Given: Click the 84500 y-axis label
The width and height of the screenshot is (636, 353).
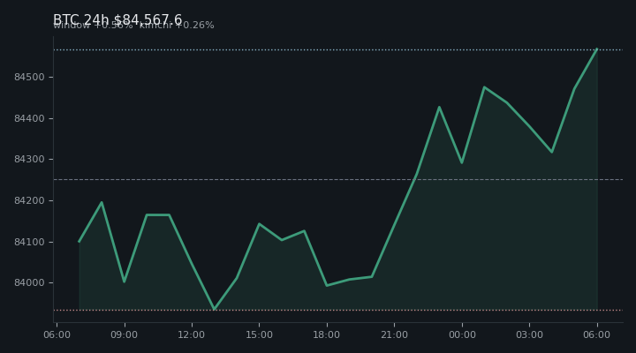Looking at the screenshot, I should 29,77.
